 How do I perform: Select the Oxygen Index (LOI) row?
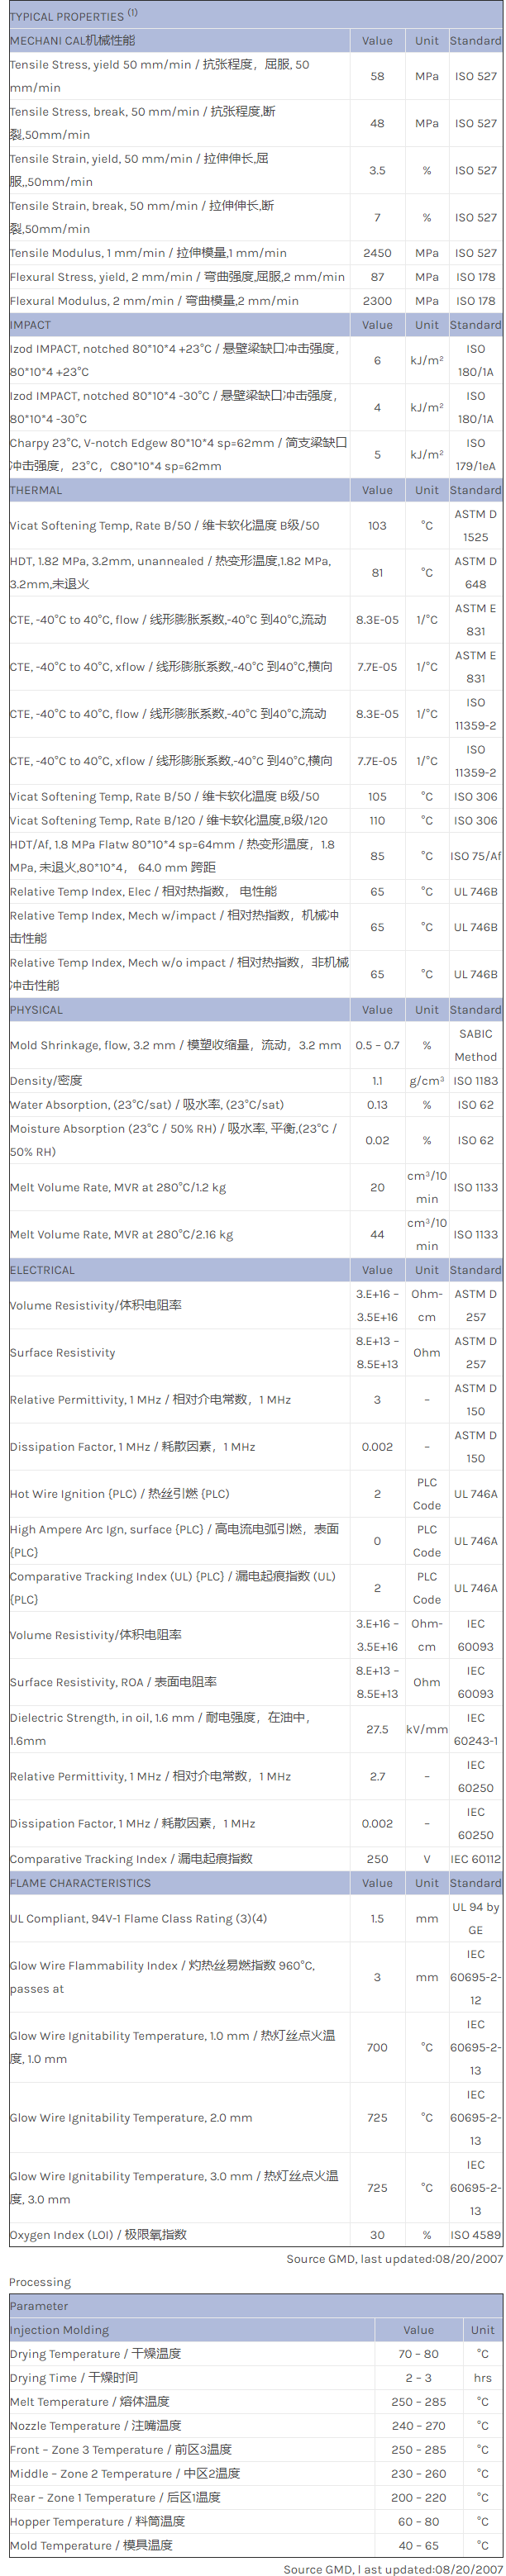pos(98,2235)
